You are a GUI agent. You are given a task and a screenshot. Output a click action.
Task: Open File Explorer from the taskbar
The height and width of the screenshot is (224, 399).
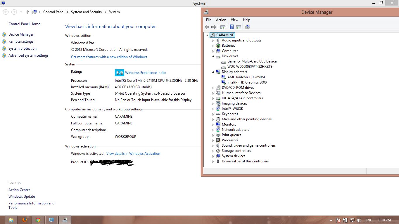pyautogui.click(x=11, y=220)
